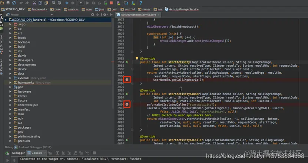The width and height of the screenshot is (308, 163).
Task: Expand the frameworks library root folder
Action: (10, 83)
